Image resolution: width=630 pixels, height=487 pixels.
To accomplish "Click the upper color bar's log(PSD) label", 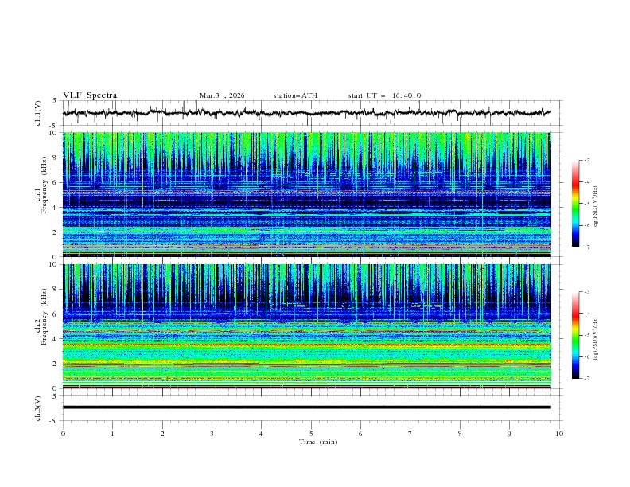I will coord(595,208).
